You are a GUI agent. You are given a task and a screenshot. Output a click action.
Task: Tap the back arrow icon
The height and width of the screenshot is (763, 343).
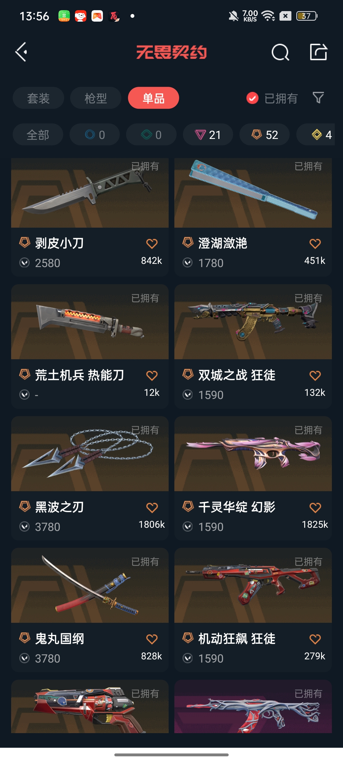click(x=21, y=52)
